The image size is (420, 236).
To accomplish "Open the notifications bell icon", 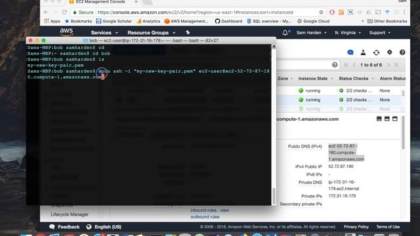I will [285, 33].
